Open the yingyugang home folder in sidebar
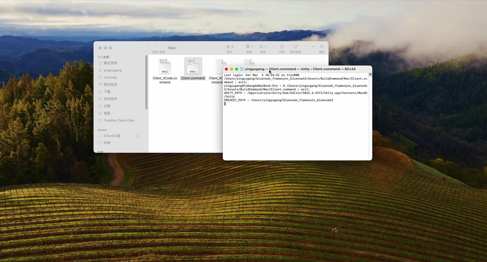 tap(113, 70)
